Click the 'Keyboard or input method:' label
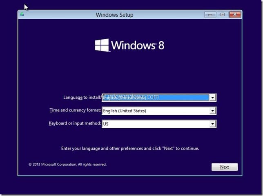This screenshot has height=196, width=263. tap(75, 123)
